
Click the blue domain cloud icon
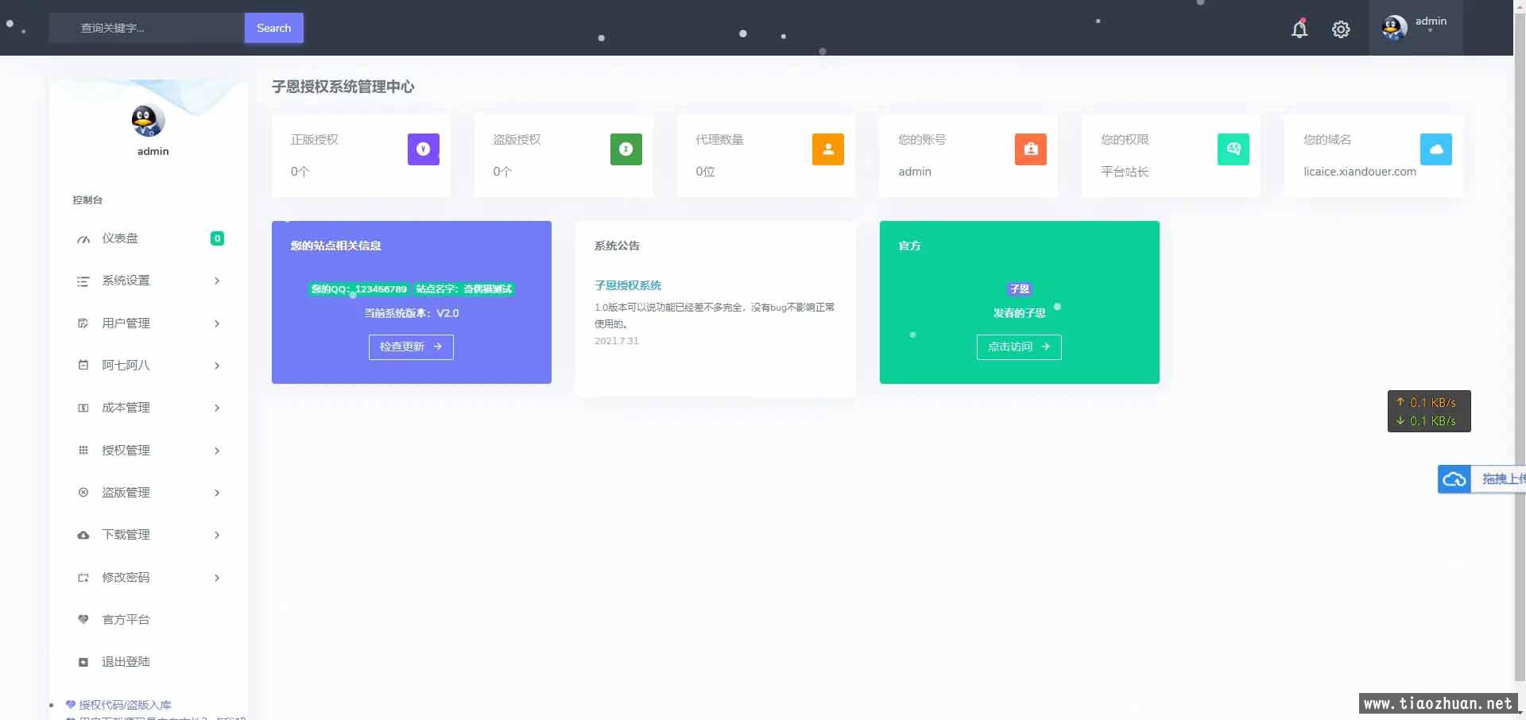pos(1435,149)
